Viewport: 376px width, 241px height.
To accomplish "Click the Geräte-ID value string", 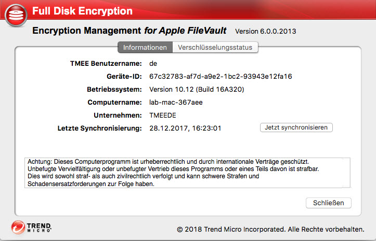I will (221, 77).
